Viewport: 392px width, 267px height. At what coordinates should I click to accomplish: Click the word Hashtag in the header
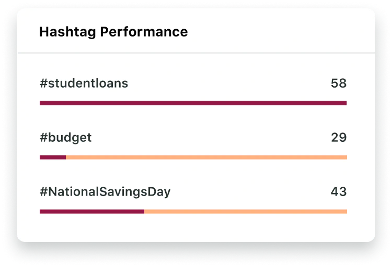point(67,32)
